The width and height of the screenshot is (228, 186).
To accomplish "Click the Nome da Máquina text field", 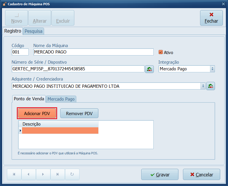I will [x=93, y=52].
